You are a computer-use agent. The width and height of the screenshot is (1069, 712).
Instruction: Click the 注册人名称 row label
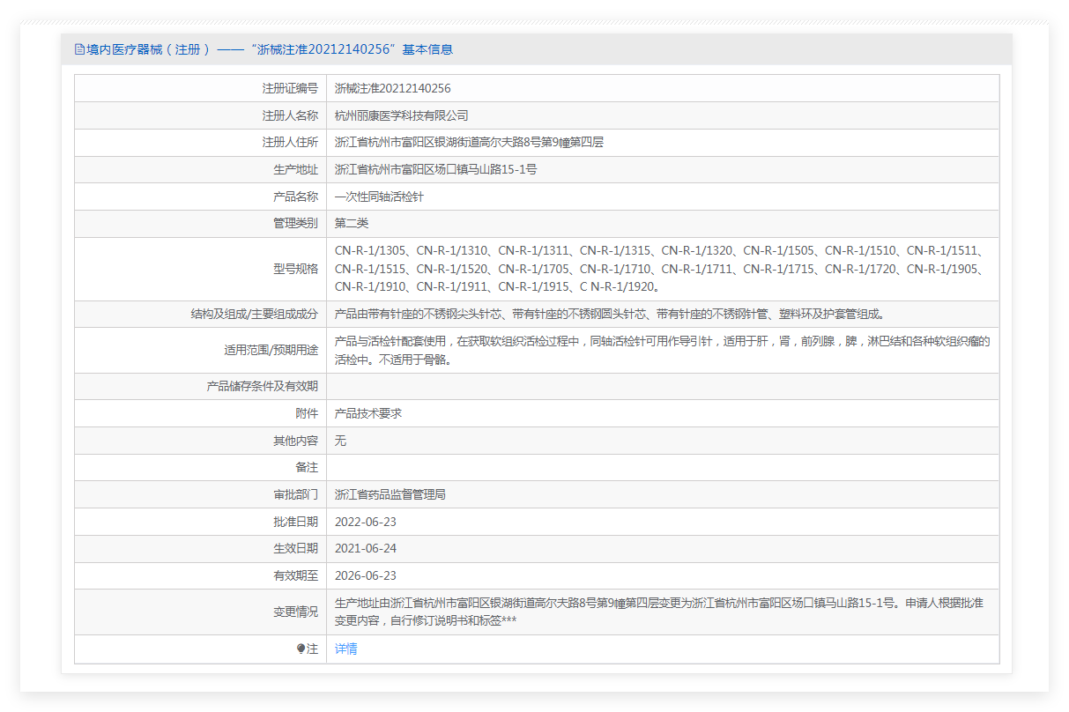(x=290, y=115)
